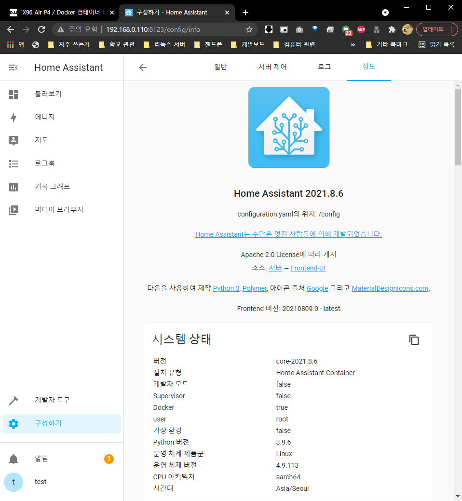This screenshot has height=501, width=462.
Task: Select the 정보 tab
Action: click(x=369, y=67)
